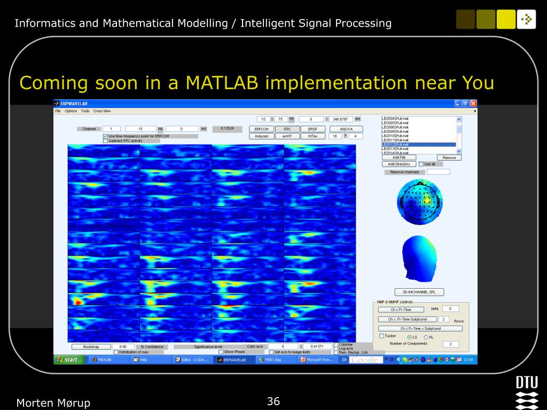This screenshot has width=547, height=410.
Task: Toggle the Colorbar checkbox
Action: 336,344
